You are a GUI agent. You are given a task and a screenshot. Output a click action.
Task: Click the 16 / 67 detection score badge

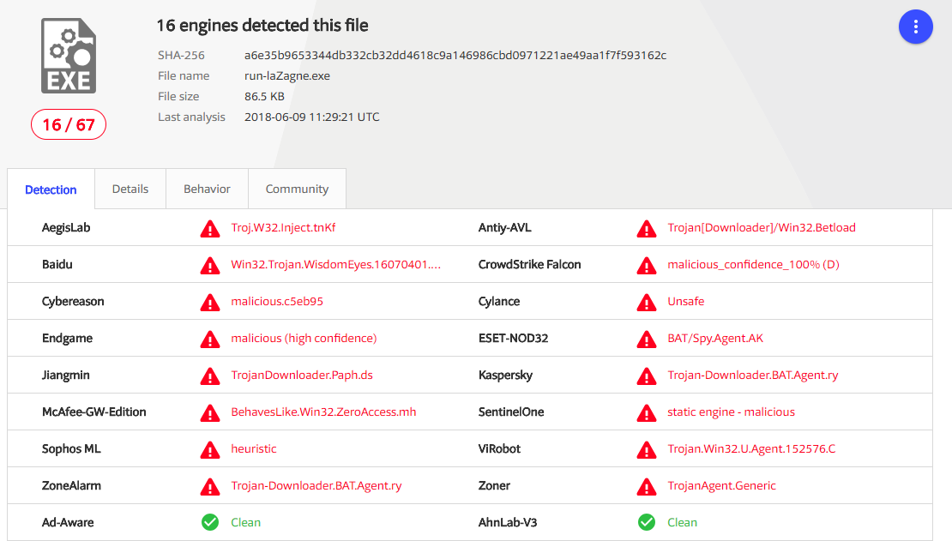point(69,124)
